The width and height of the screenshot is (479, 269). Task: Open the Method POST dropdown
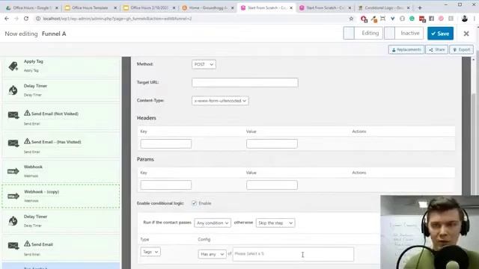204,64
